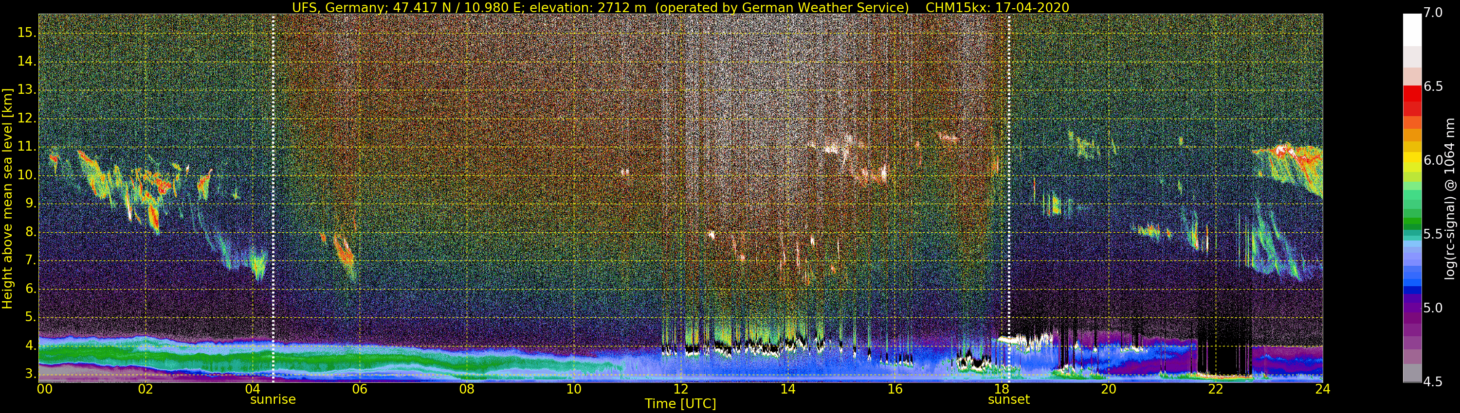
Task: Click the "10" time axis tick label
Action: click(574, 389)
